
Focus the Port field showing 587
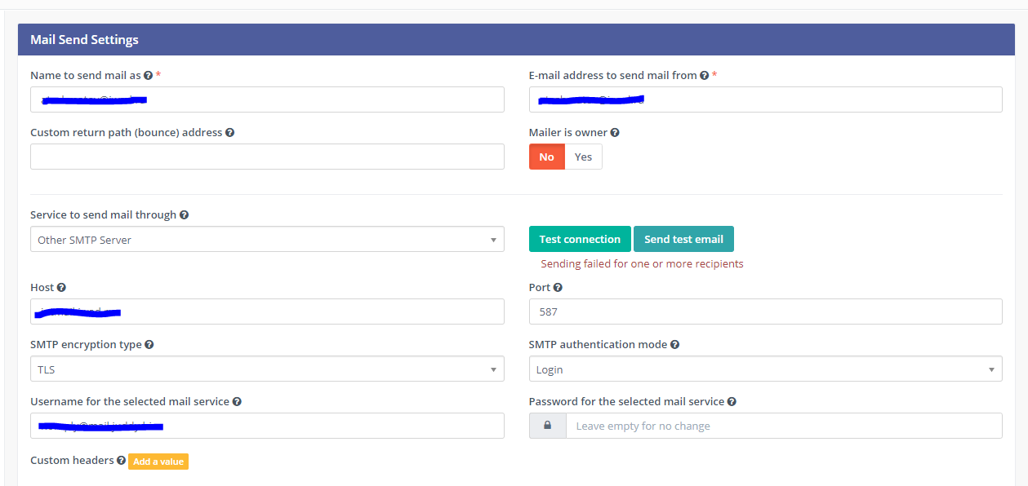coord(765,311)
